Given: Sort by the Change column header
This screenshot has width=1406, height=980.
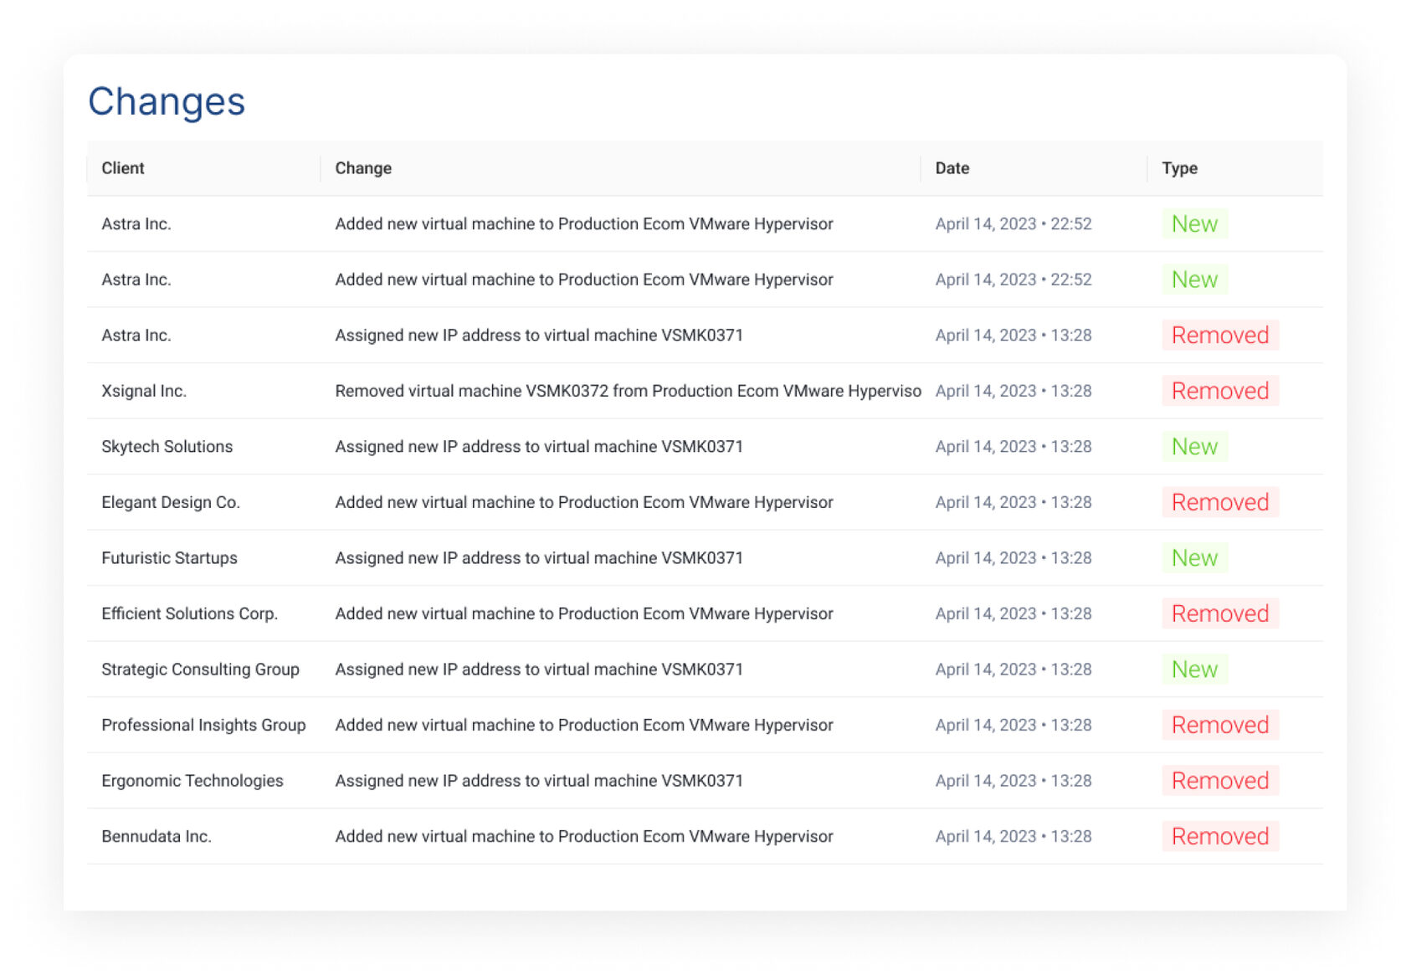Looking at the screenshot, I should coord(363,168).
